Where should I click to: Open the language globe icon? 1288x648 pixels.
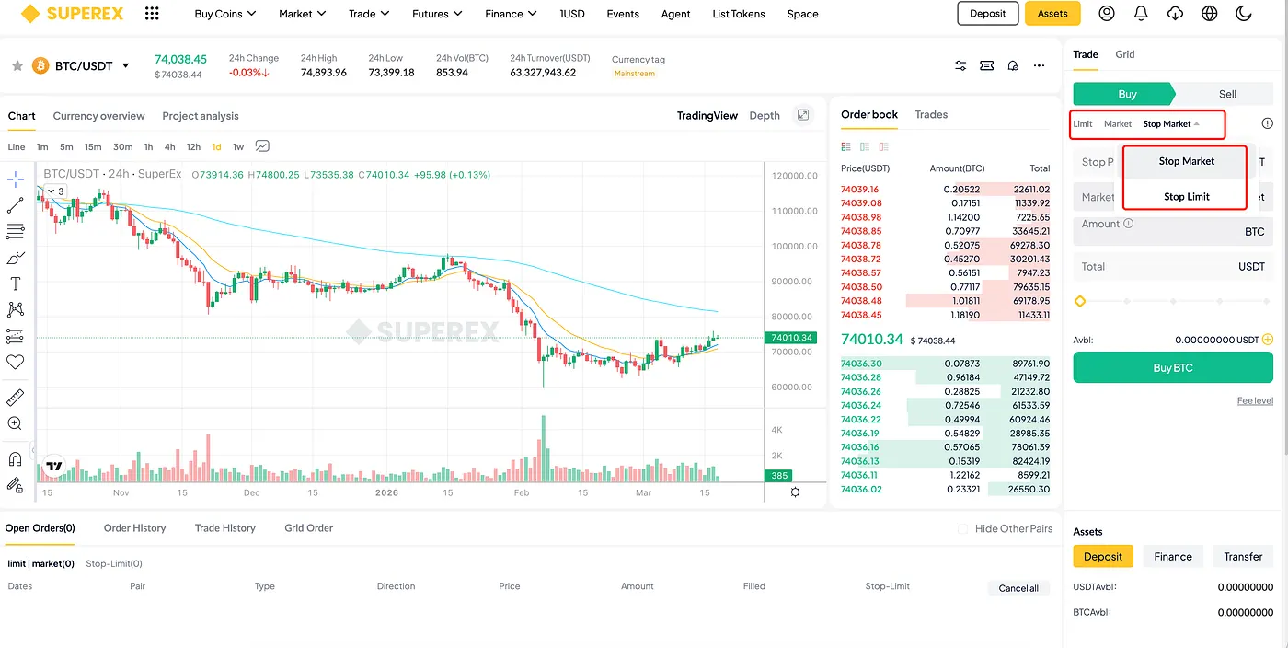[1210, 14]
